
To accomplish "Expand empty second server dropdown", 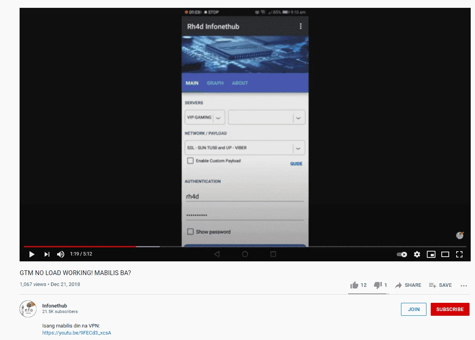I will [266, 117].
